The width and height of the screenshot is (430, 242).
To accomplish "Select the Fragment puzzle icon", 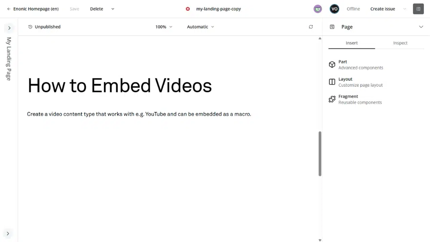I will pyautogui.click(x=332, y=99).
